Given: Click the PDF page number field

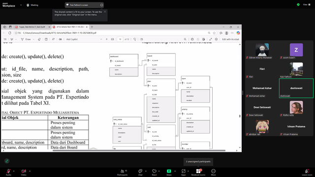Looking at the screenshot, I should [120, 39].
